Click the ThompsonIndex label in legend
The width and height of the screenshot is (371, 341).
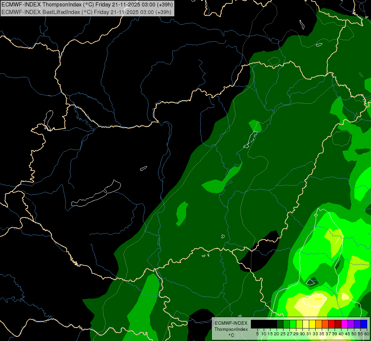pos(231,329)
